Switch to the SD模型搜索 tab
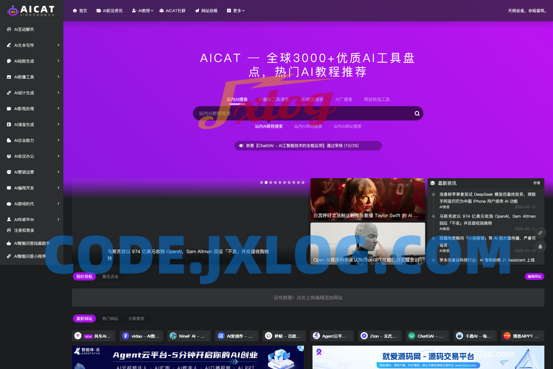 pyautogui.click(x=312, y=99)
